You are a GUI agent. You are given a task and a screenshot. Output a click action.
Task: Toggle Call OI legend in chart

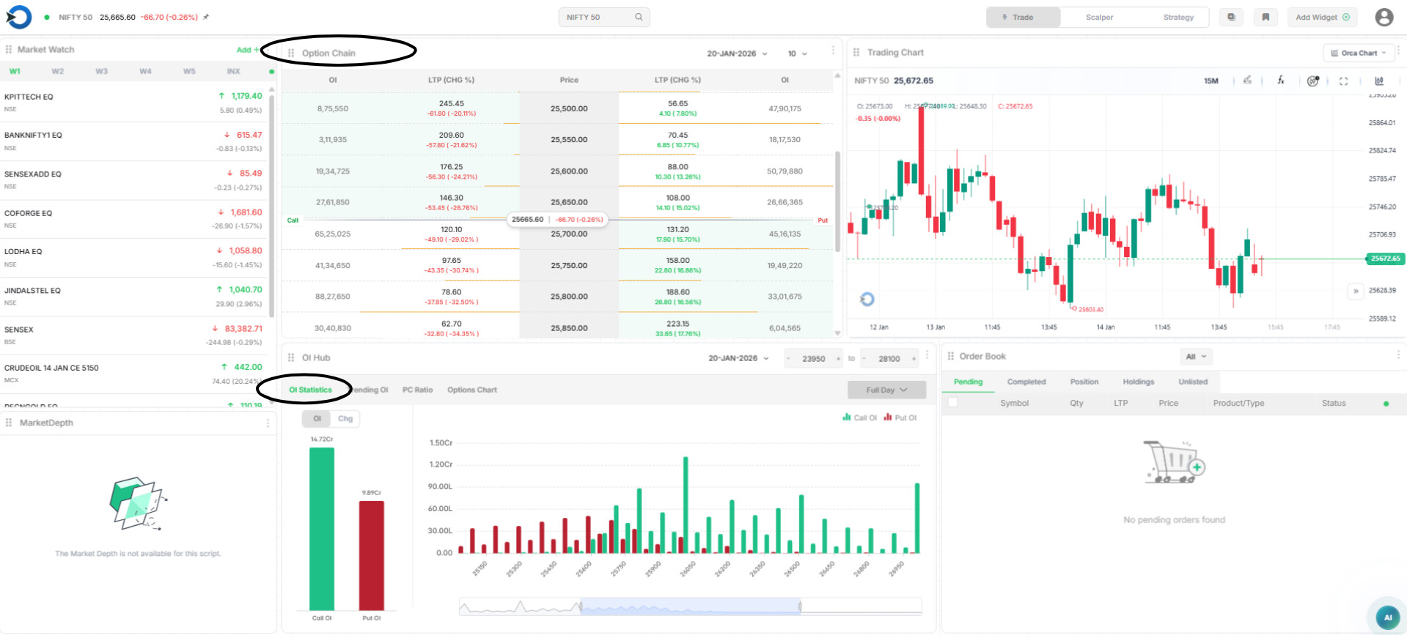click(x=860, y=417)
